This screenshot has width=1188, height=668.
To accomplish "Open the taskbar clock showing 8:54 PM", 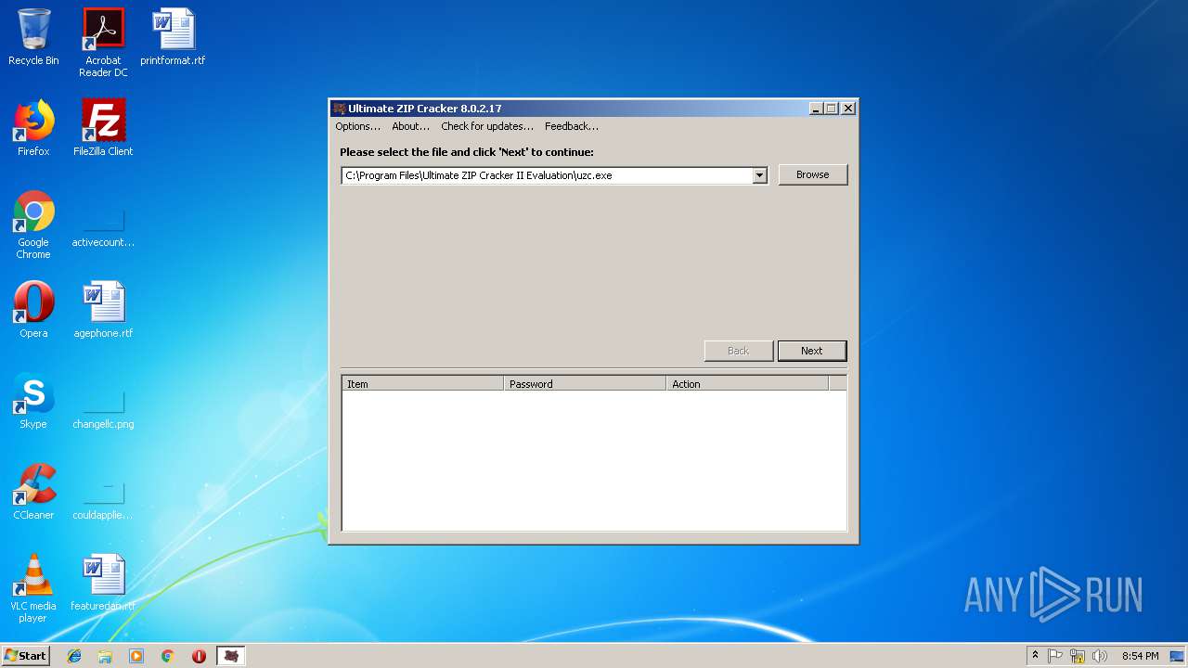I will [x=1140, y=656].
